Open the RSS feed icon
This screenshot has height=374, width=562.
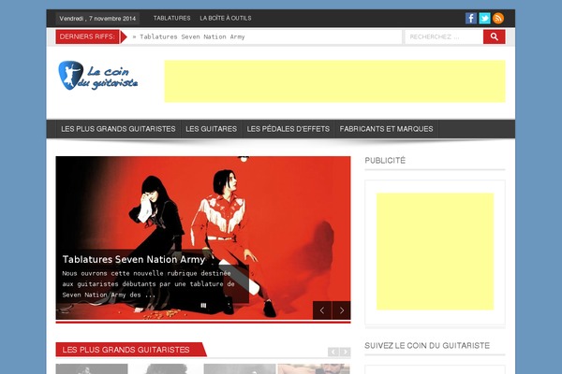coord(498,19)
